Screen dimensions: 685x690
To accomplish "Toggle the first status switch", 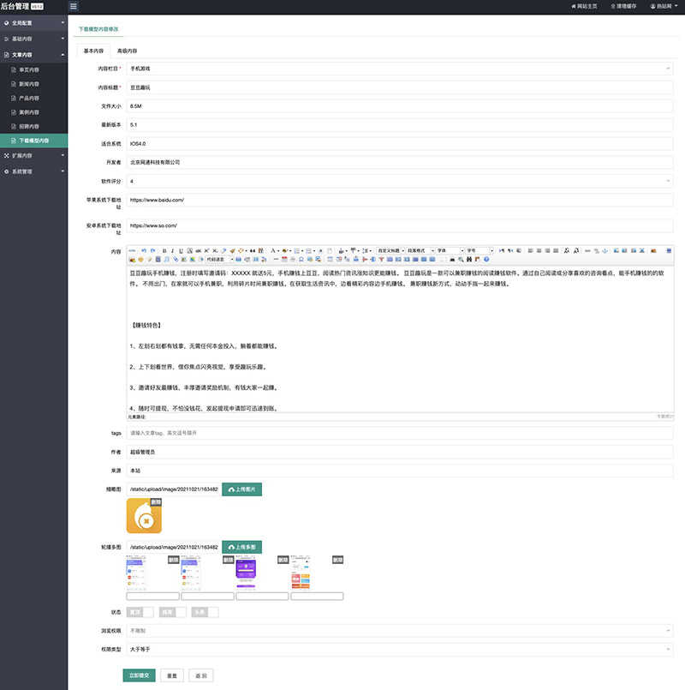I will point(140,612).
